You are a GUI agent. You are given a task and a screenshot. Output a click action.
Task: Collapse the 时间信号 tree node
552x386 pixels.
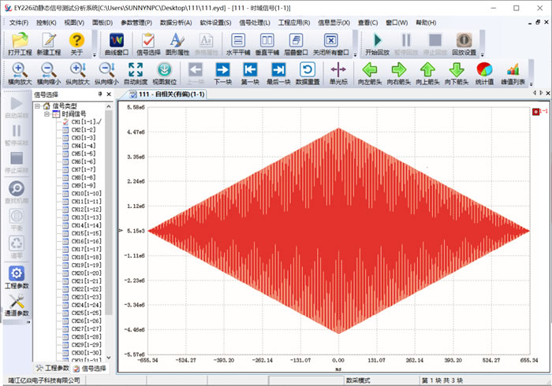click(47, 114)
